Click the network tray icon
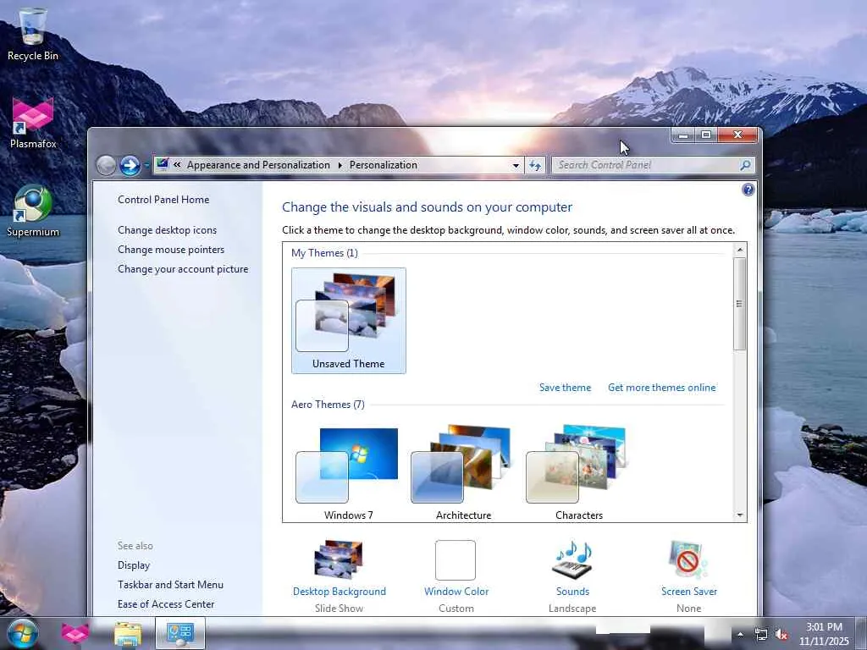867x650 pixels. 761,634
